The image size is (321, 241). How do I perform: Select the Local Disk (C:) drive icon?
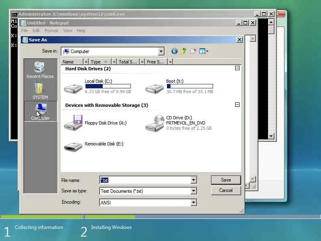(73, 88)
